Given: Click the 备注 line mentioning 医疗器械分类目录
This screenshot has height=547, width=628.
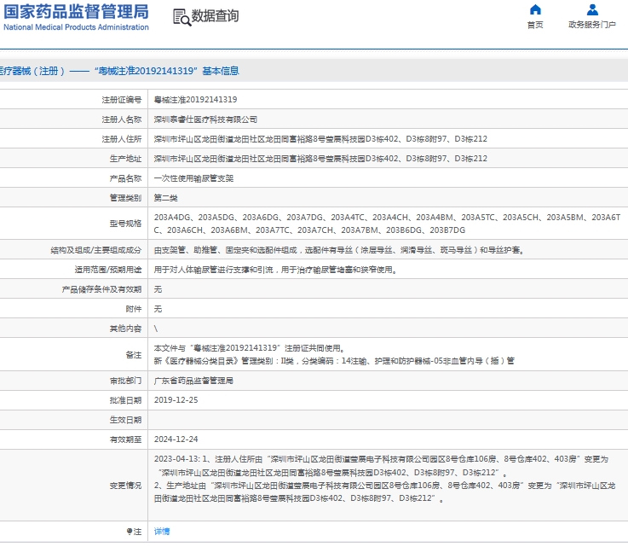Looking at the screenshot, I should point(334,361).
